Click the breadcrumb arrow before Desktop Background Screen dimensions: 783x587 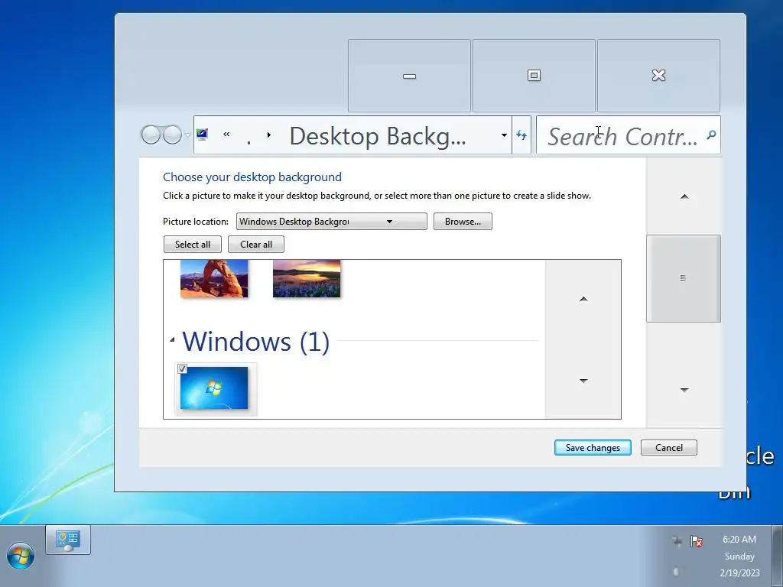pyautogui.click(x=269, y=135)
